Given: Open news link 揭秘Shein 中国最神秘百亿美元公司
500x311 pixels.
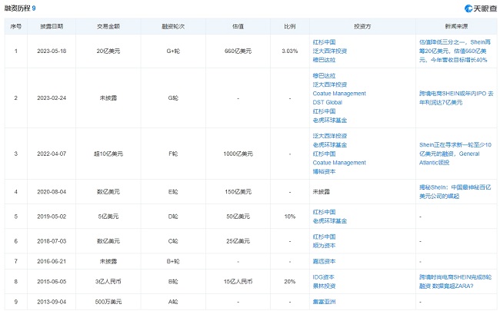Looking at the screenshot, I should click(455, 192).
